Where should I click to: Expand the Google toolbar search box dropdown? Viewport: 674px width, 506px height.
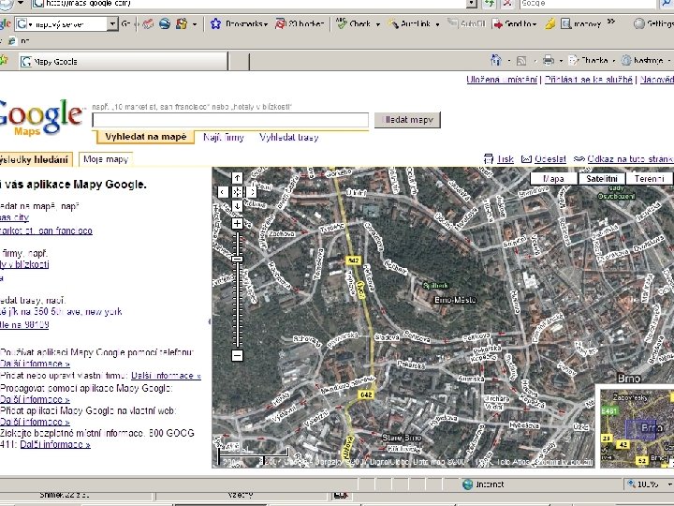pos(112,24)
